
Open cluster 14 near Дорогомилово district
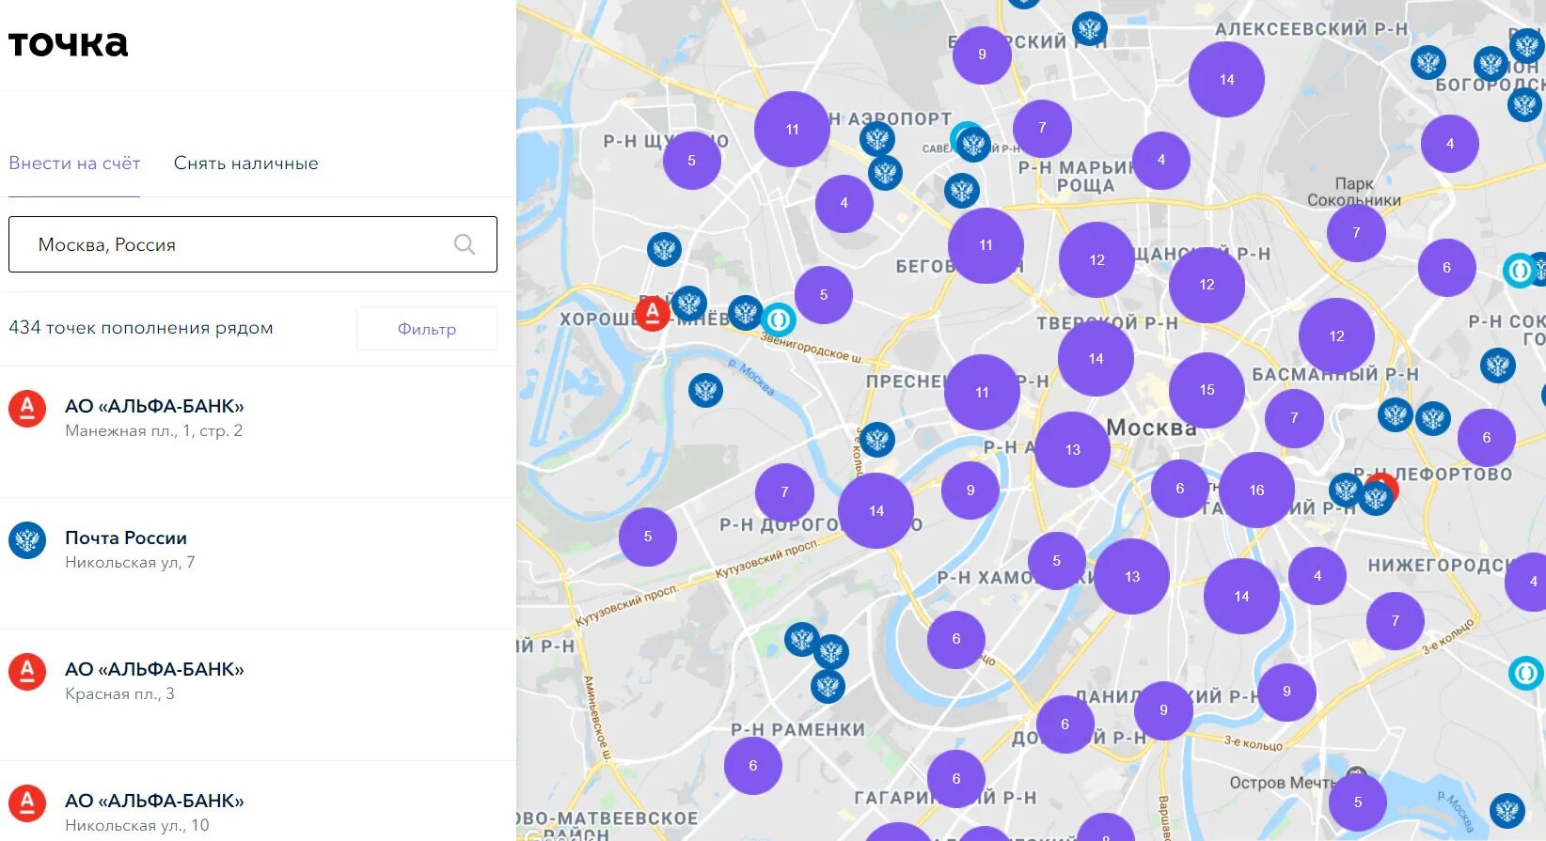click(876, 510)
